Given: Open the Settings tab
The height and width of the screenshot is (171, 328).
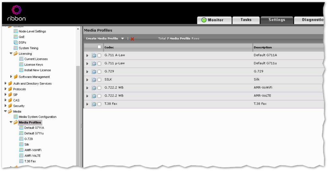Looking at the screenshot, I should pos(277,20).
